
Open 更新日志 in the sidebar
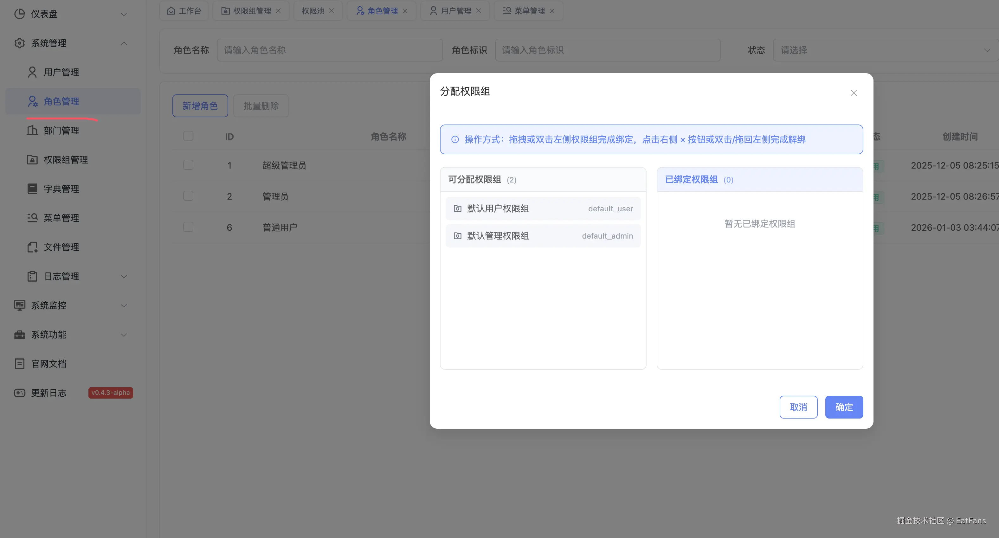[x=48, y=393]
